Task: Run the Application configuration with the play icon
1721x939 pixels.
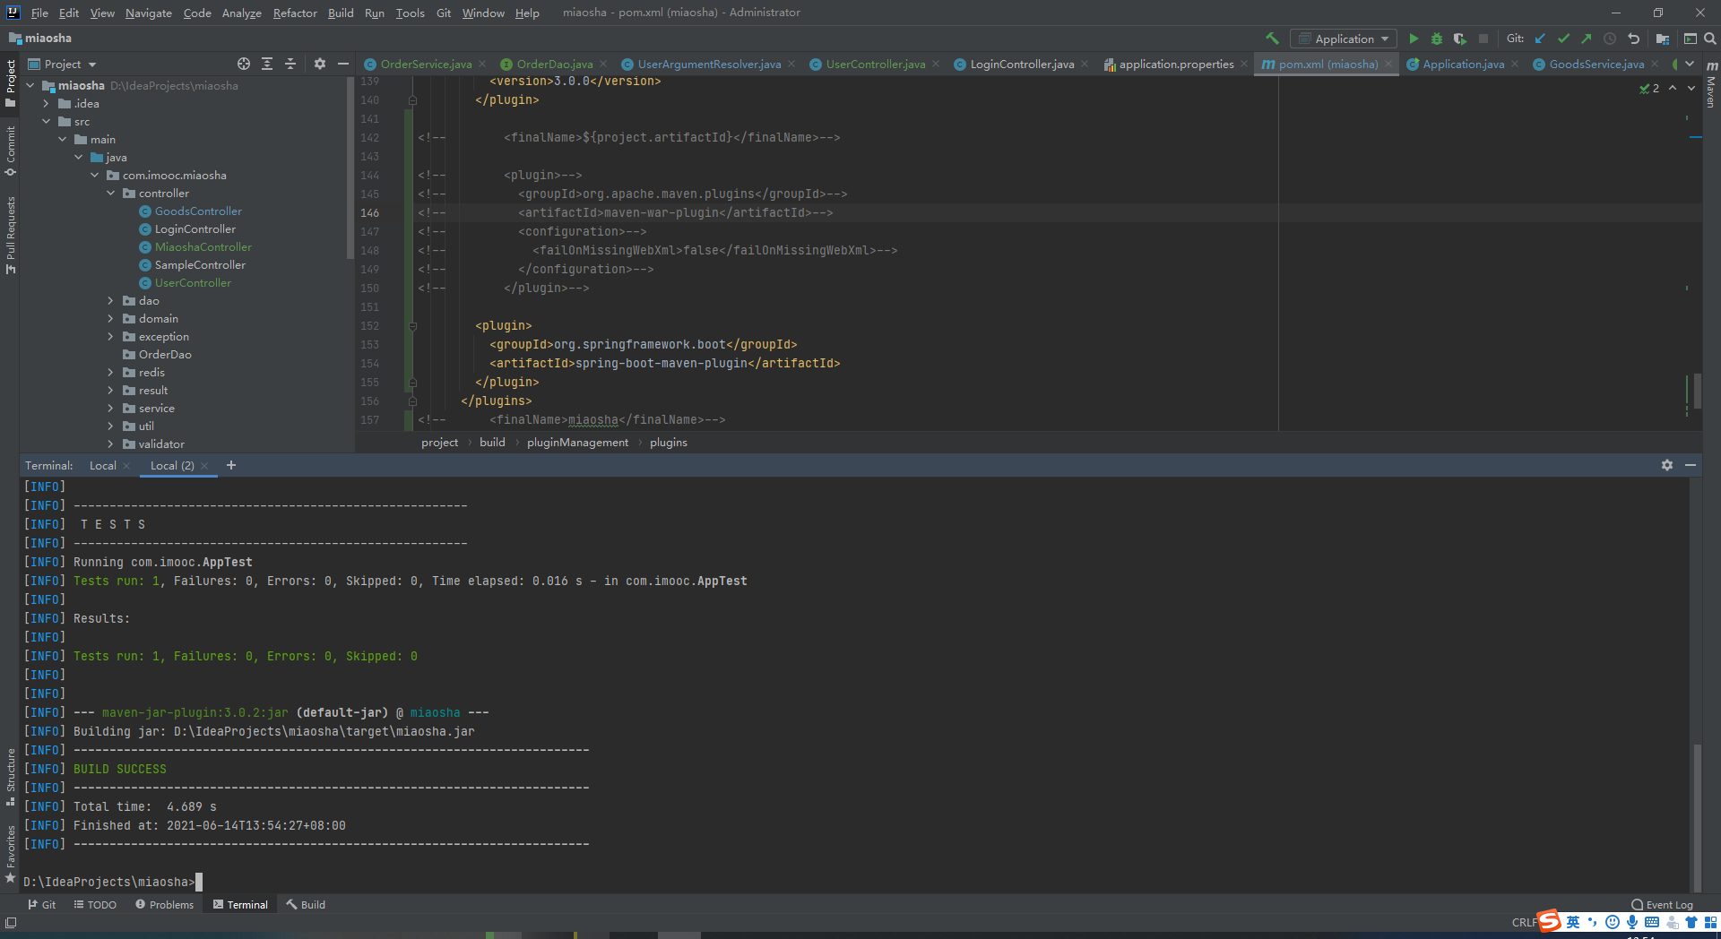Action: (1414, 39)
